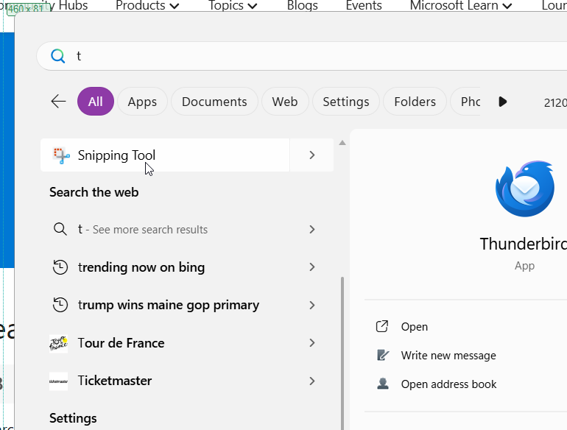This screenshot has width=567, height=430.
Task: Expand chevron beside 'See more search results'
Action: tap(311, 229)
